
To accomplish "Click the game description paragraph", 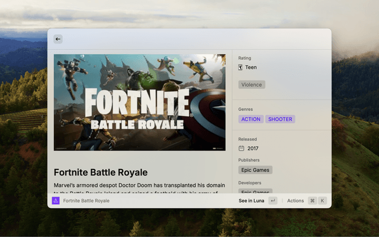I will click(139, 187).
